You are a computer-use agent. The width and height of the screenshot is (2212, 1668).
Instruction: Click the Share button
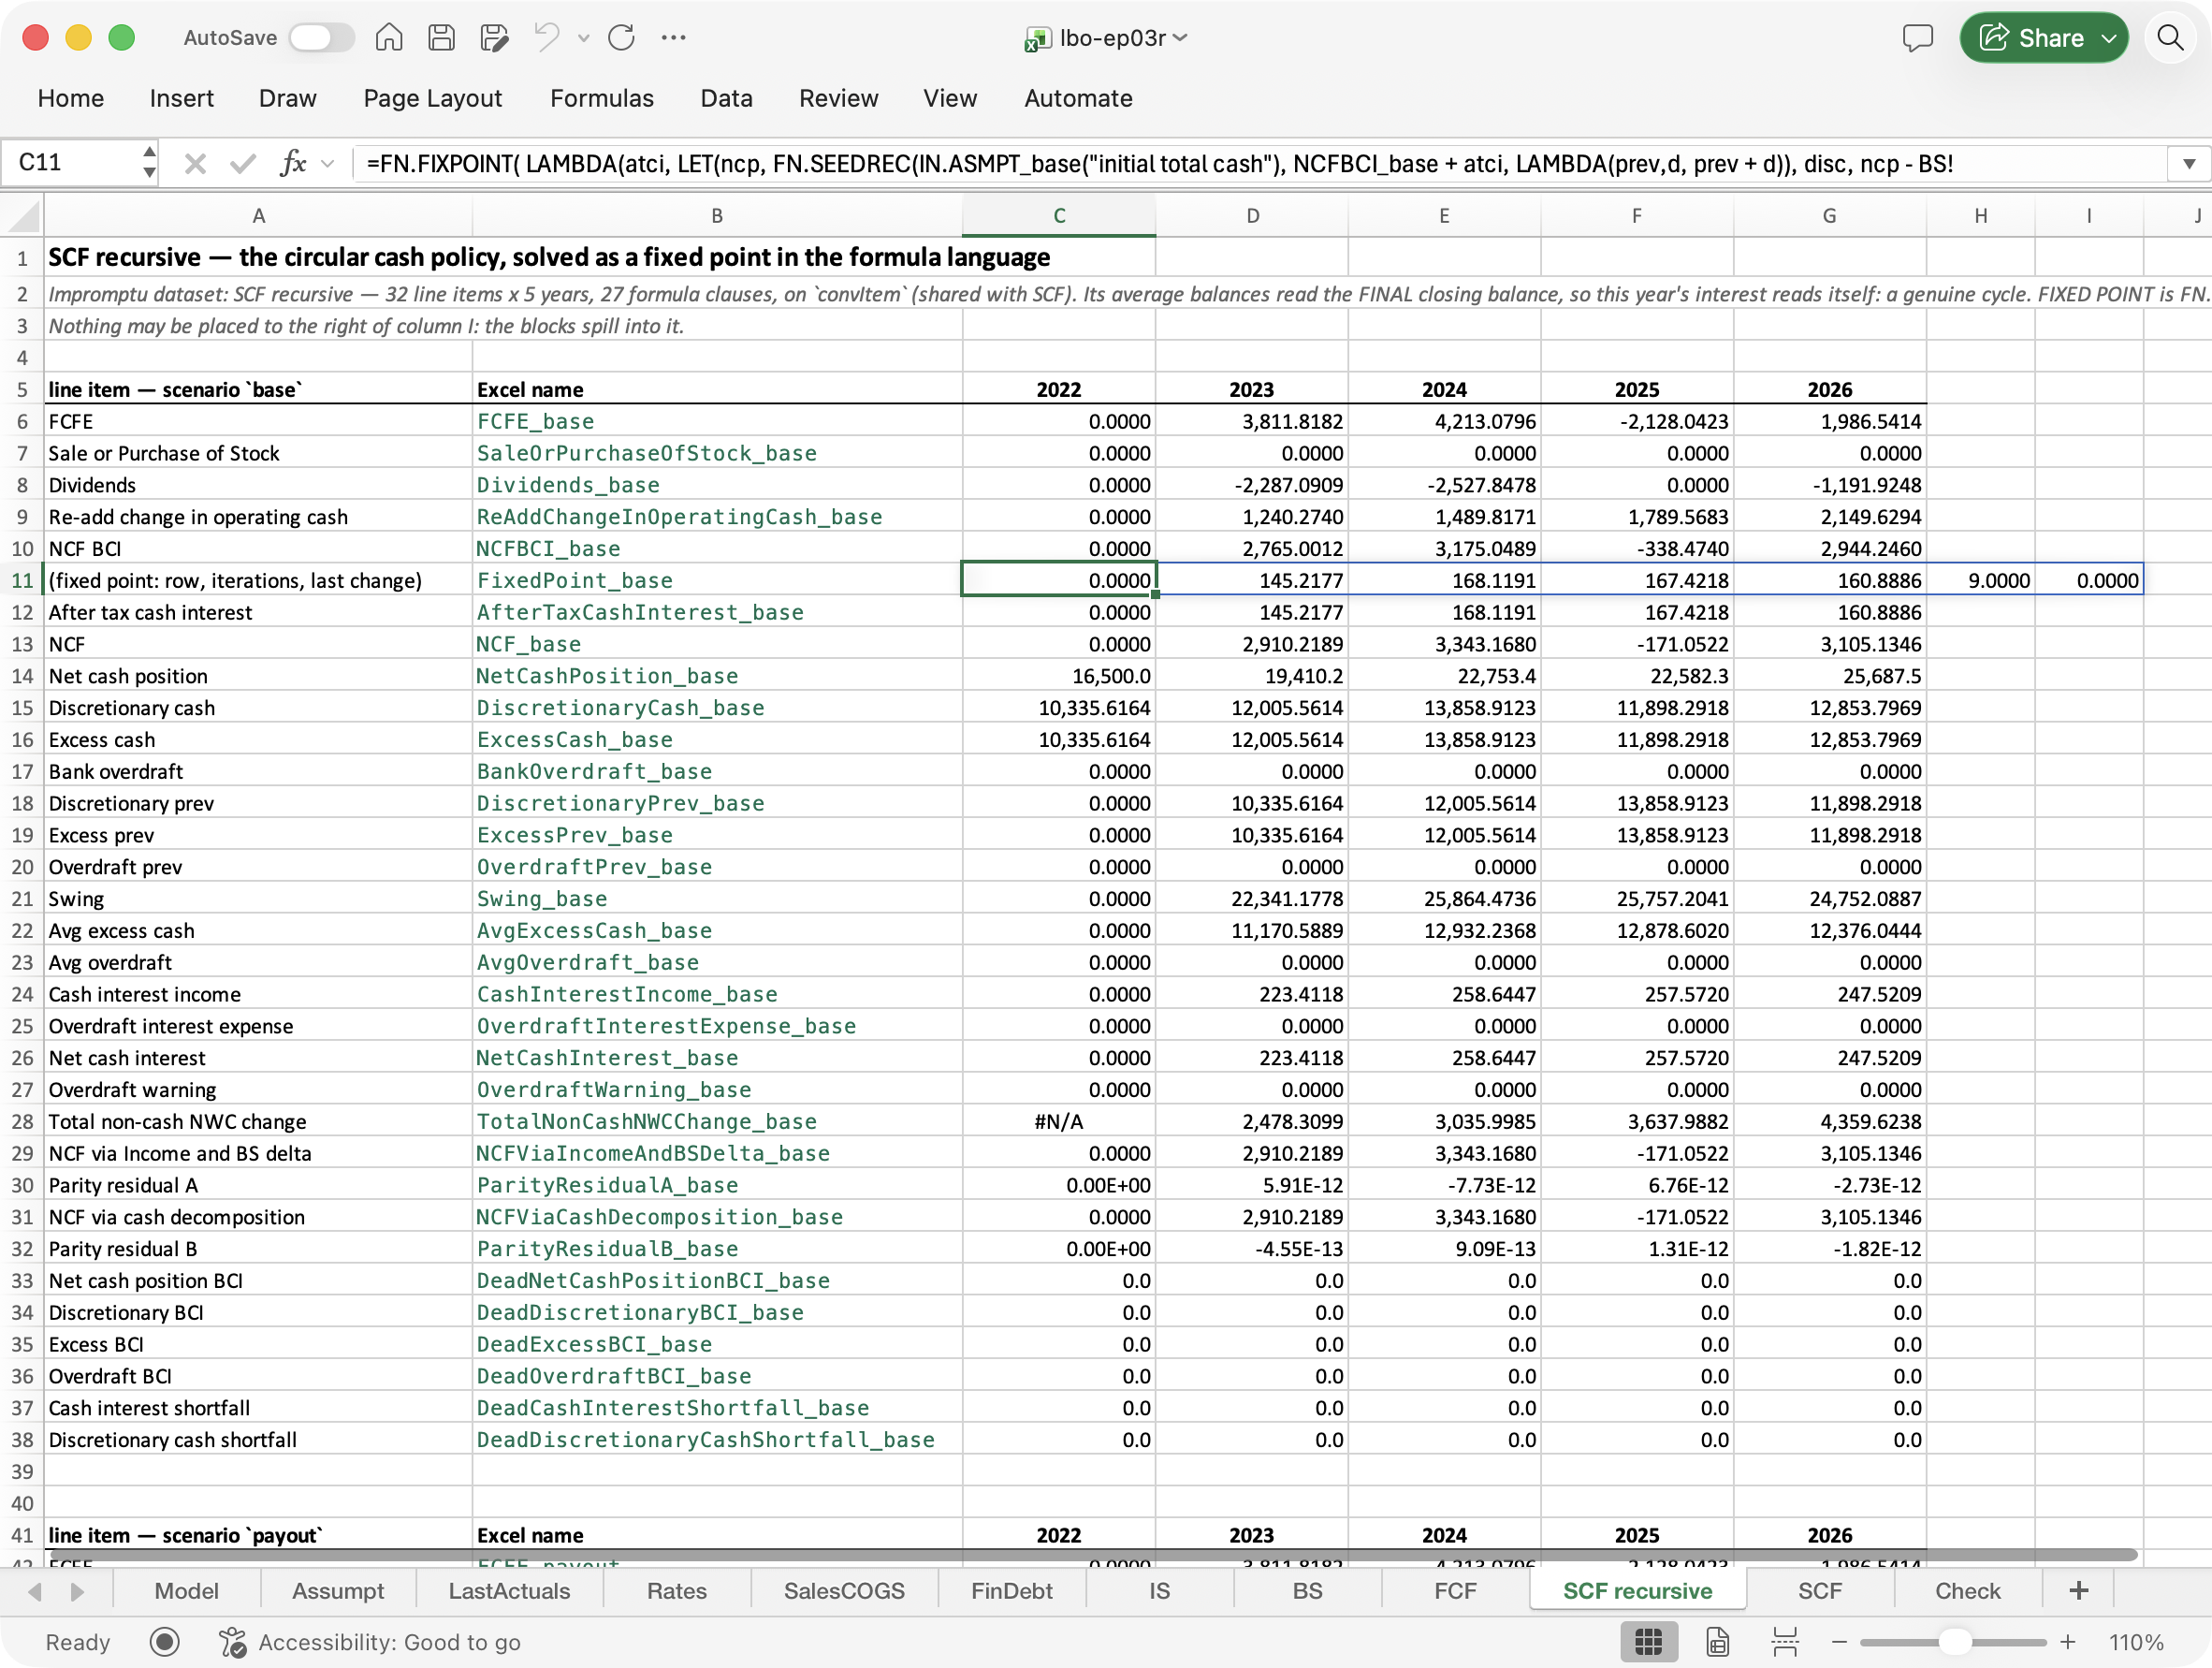(x=2043, y=38)
